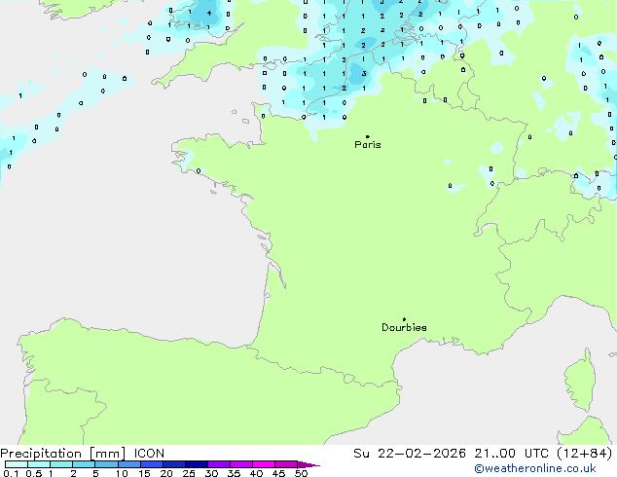Image resolution: width=617 pixels, height=477 pixels.
Task: Click the Paris city label
Action: pyautogui.click(x=368, y=145)
